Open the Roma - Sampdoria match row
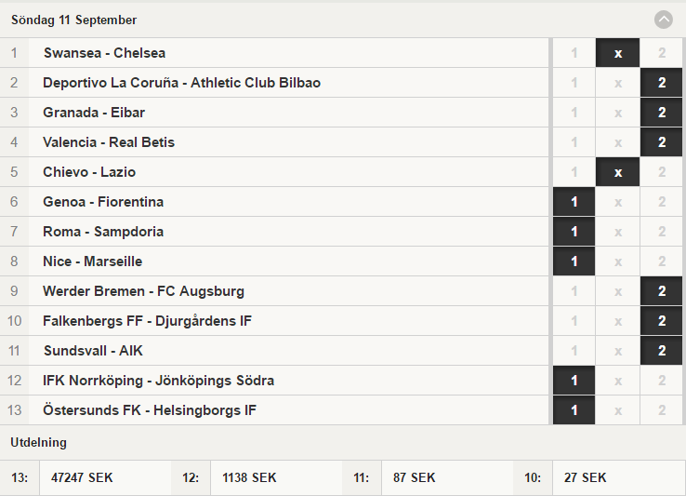The height and width of the screenshot is (496, 686). coord(274,232)
